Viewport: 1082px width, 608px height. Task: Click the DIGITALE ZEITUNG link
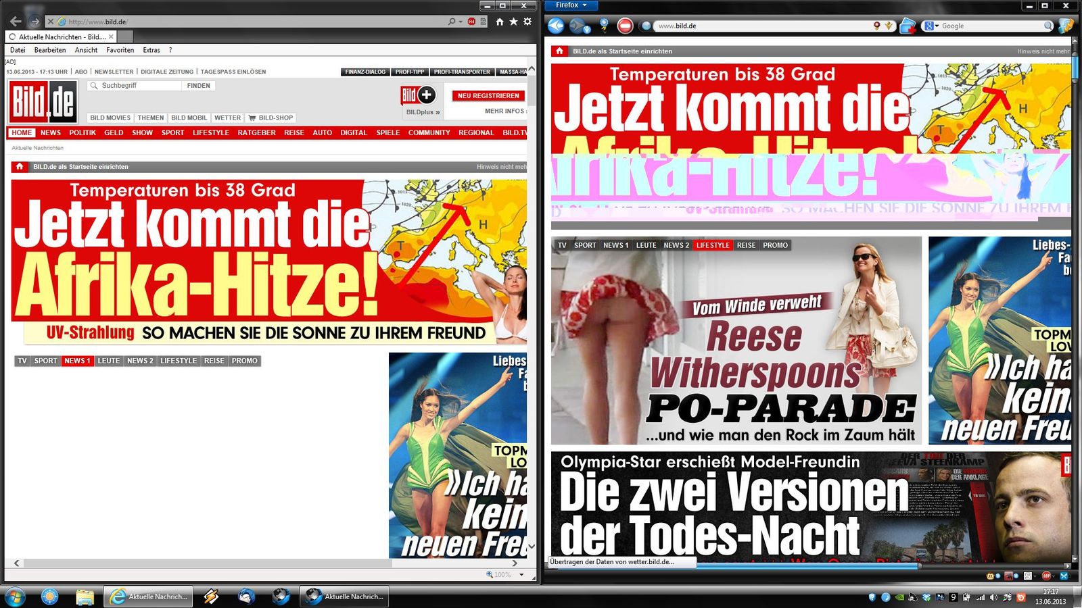click(167, 72)
